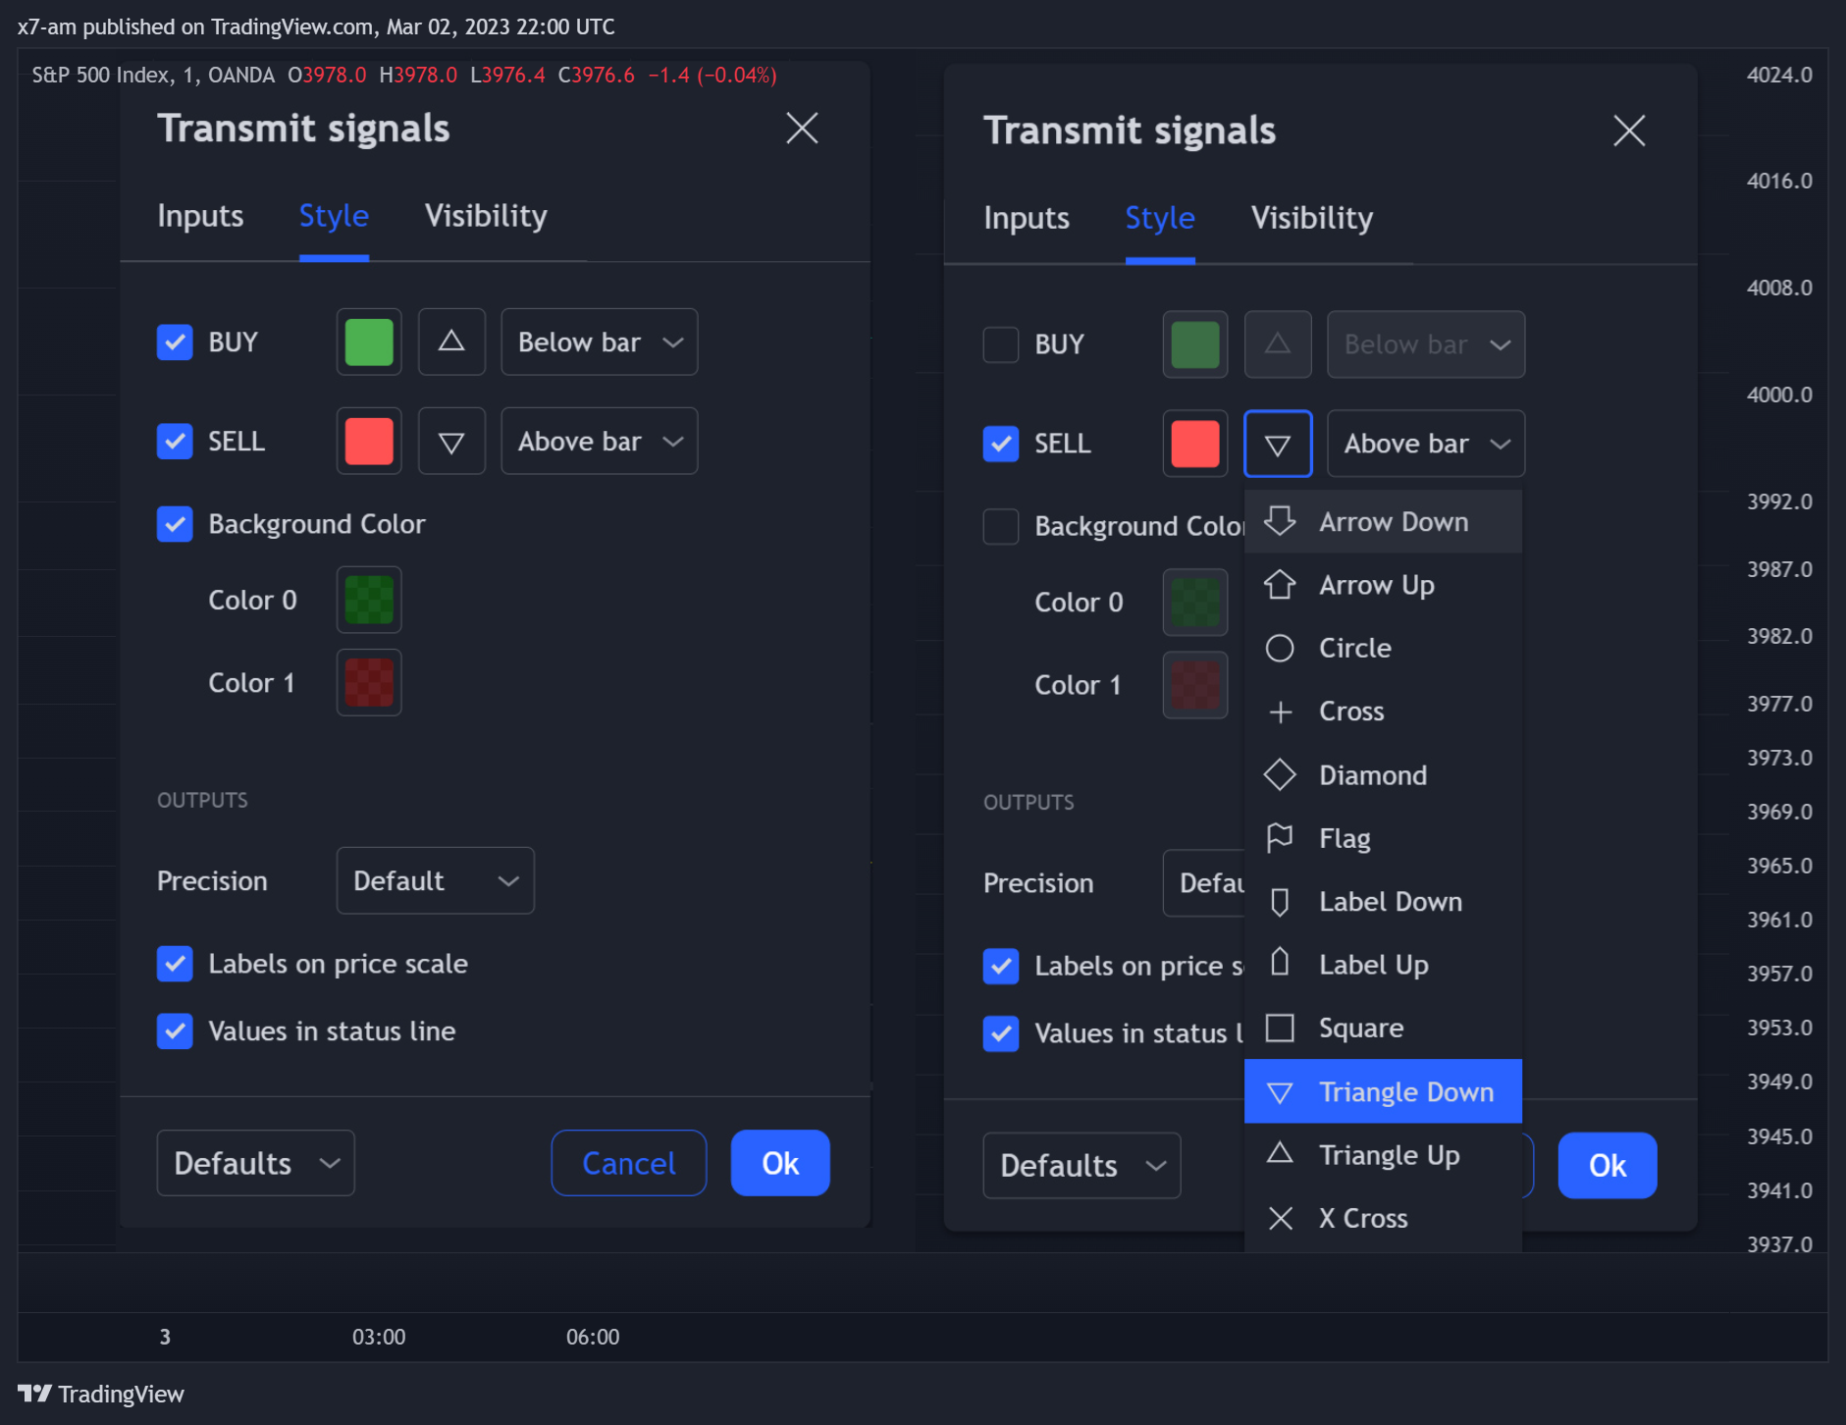Toggle Values in status line in right dialog

1001,1033
